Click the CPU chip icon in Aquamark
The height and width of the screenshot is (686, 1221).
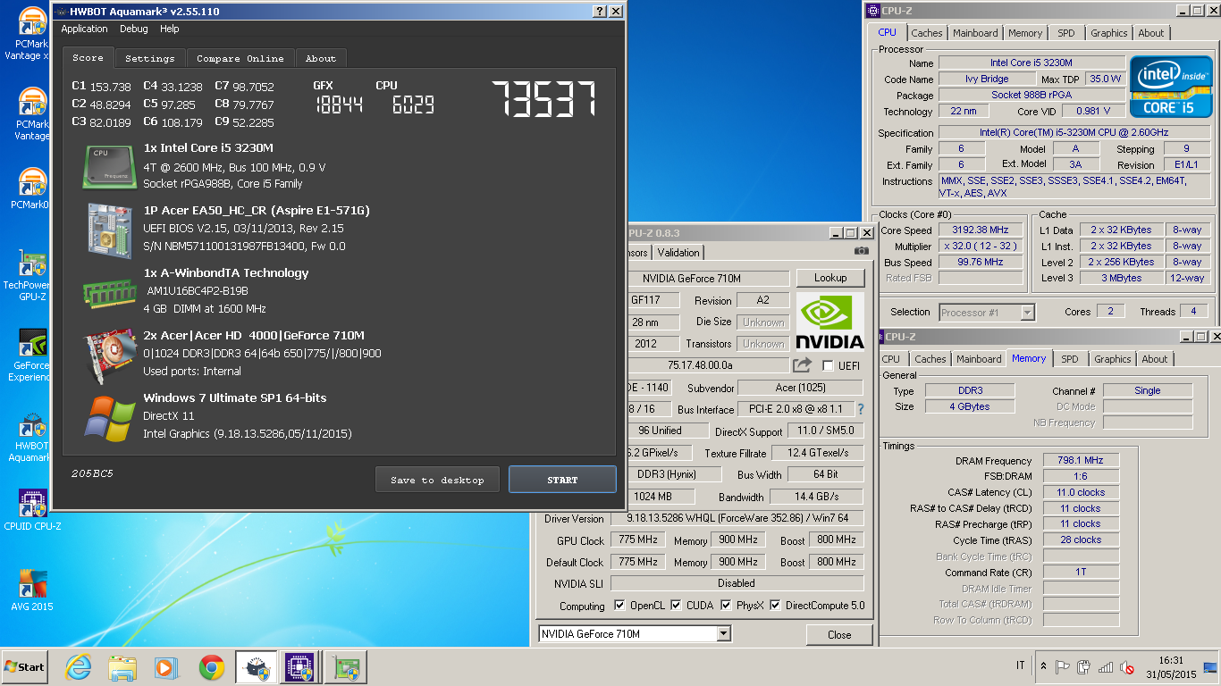tap(110, 167)
